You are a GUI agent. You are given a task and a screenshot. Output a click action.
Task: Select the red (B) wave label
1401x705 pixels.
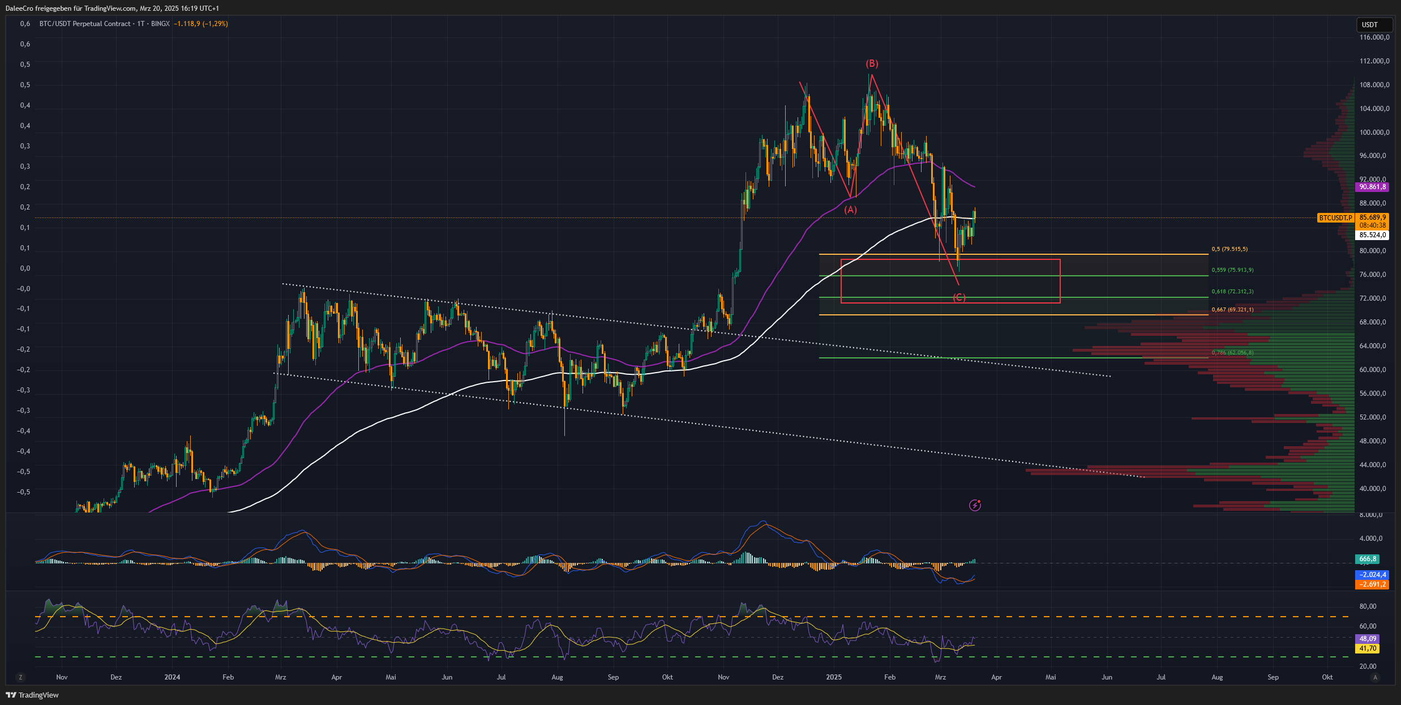pos(872,63)
